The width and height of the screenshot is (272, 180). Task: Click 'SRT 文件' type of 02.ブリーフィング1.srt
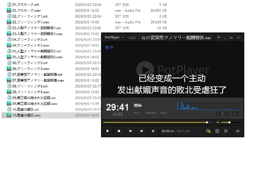122,16
